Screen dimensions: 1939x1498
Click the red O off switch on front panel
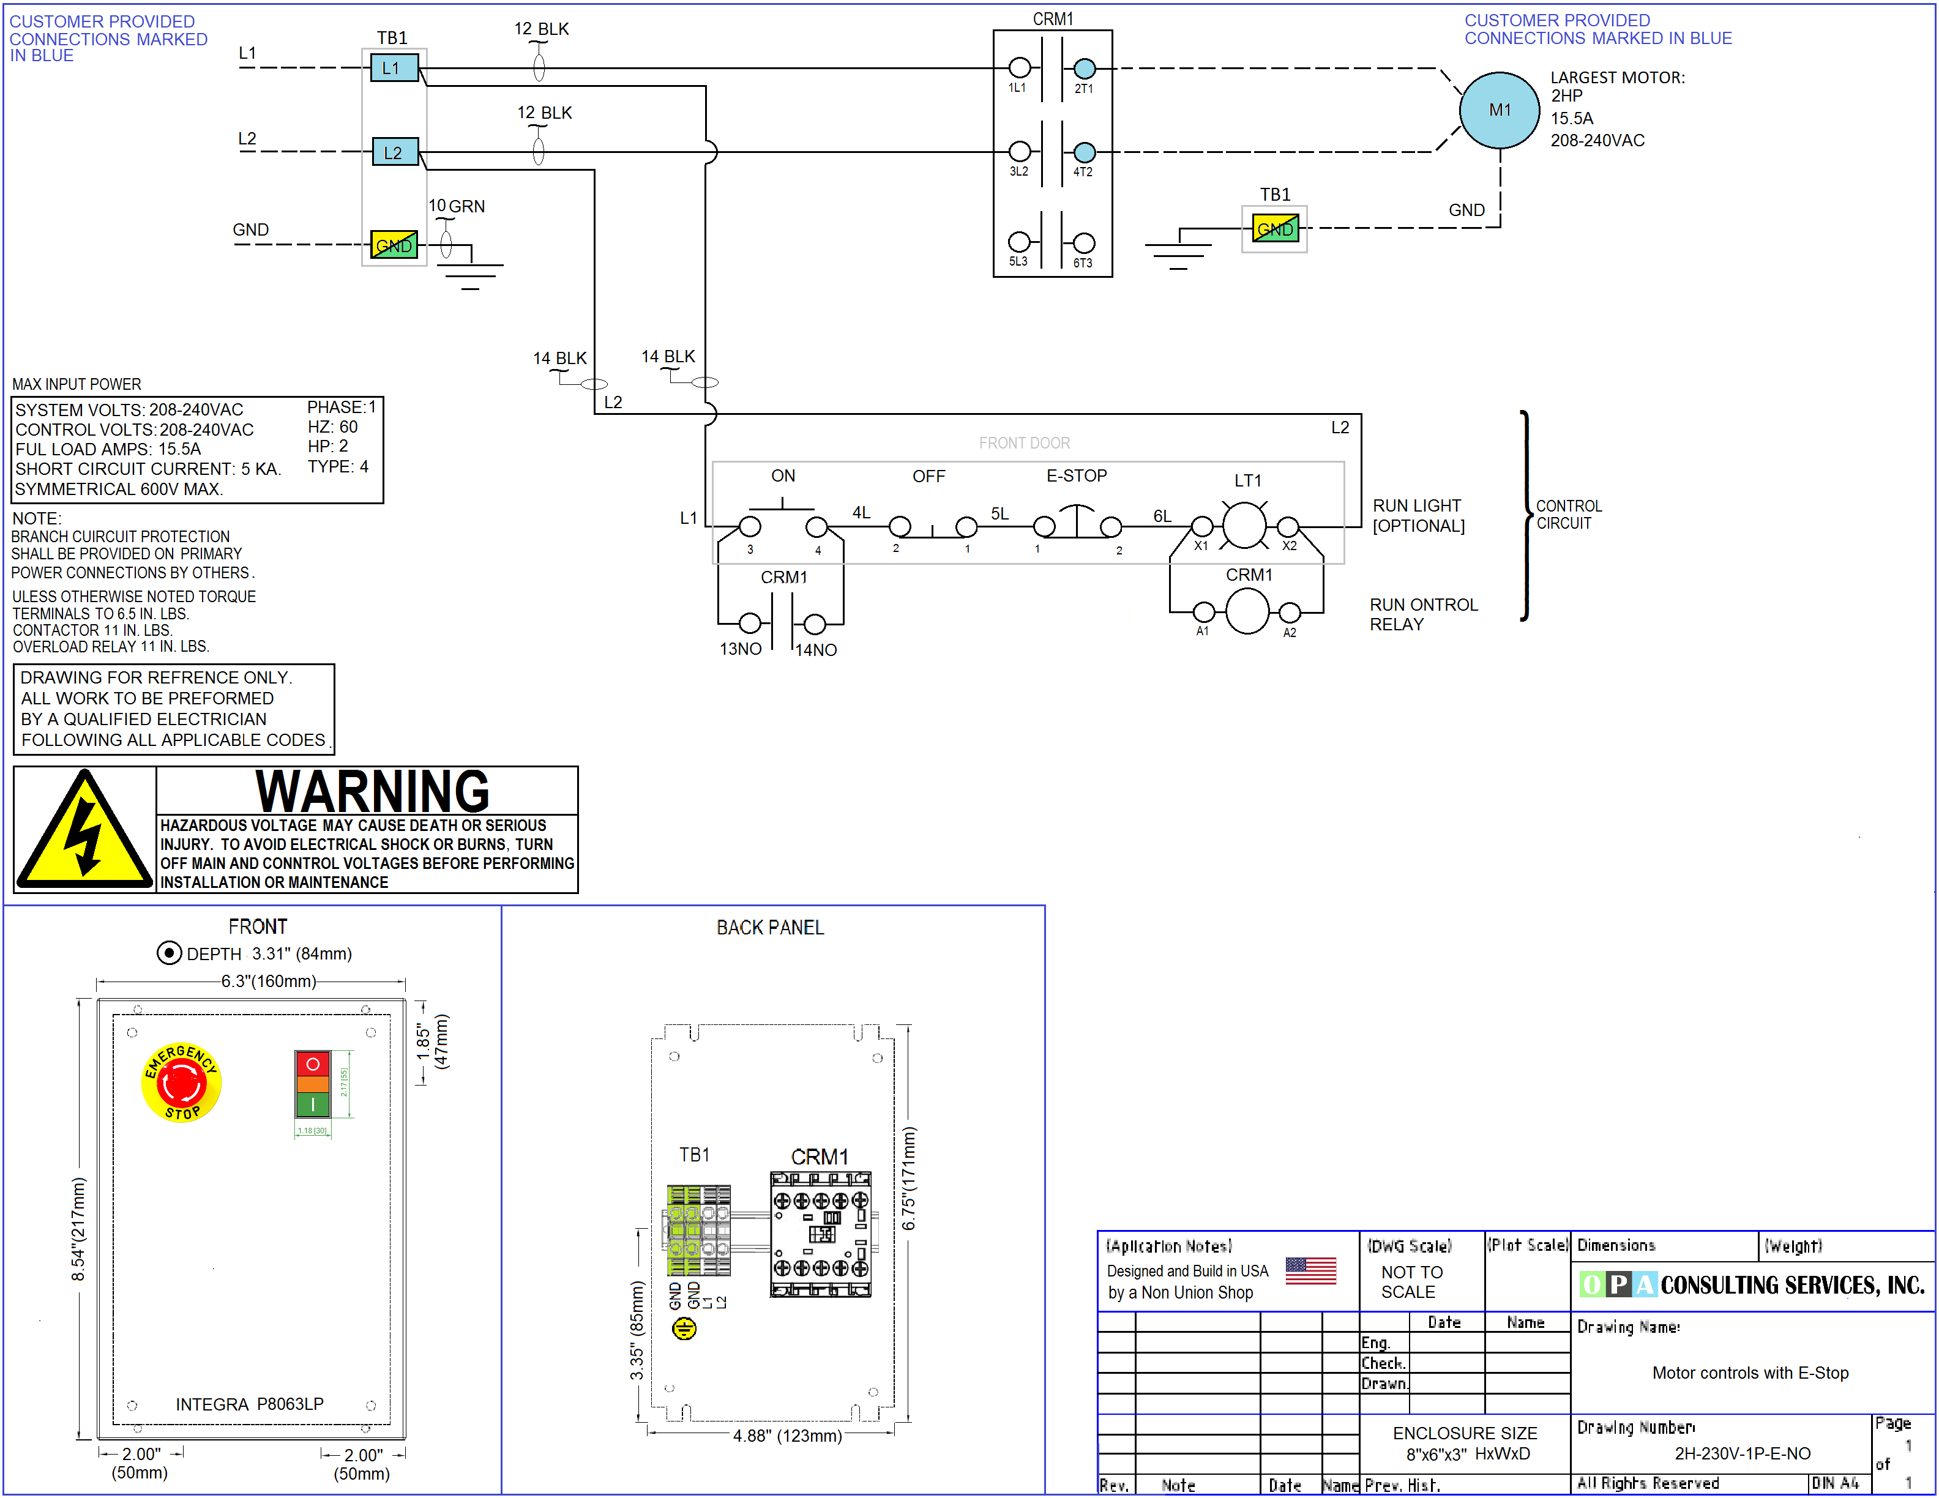[x=313, y=1063]
